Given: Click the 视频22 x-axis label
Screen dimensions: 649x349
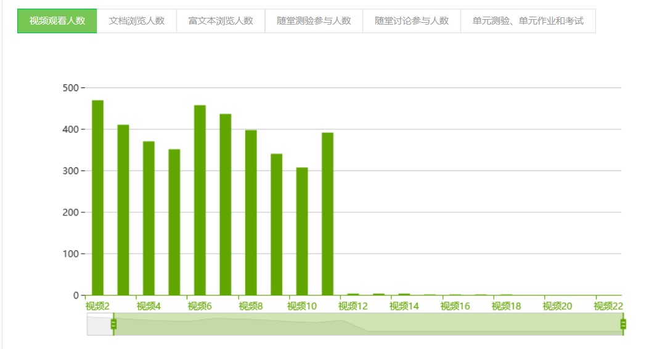Looking at the screenshot, I should coord(608,307).
